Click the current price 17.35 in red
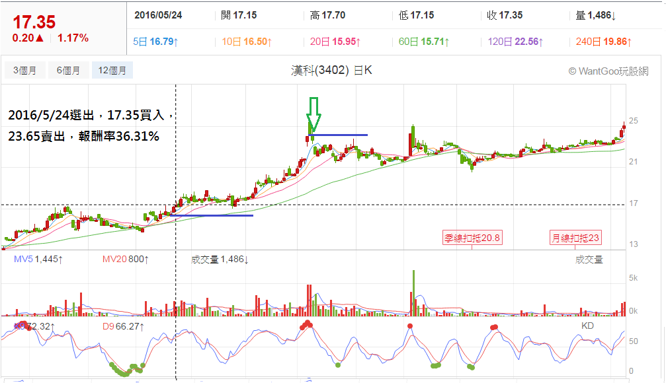Screen dimensions: 668x383 pyautogui.click(x=34, y=22)
